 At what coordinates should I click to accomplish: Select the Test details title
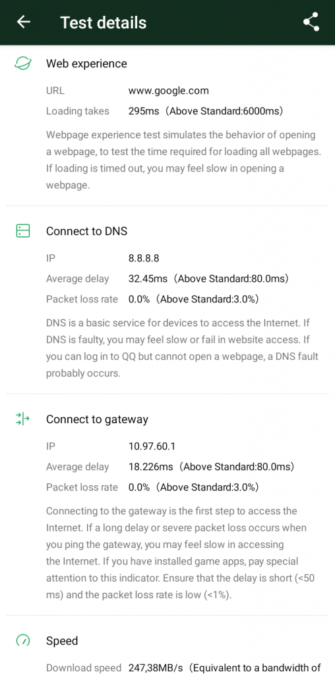pyautogui.click(x=104, y=22)
